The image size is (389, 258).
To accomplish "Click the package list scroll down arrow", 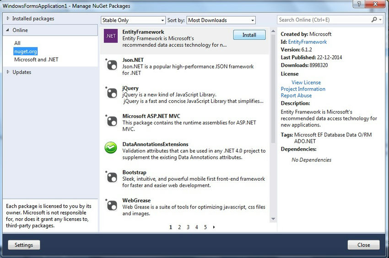I will pyautogui.click(x=273, y=219).
